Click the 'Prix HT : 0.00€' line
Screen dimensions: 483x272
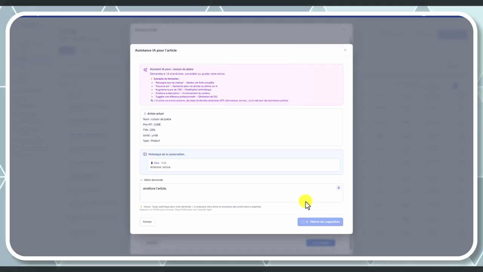pyautogui.click(x=152, y=124)
